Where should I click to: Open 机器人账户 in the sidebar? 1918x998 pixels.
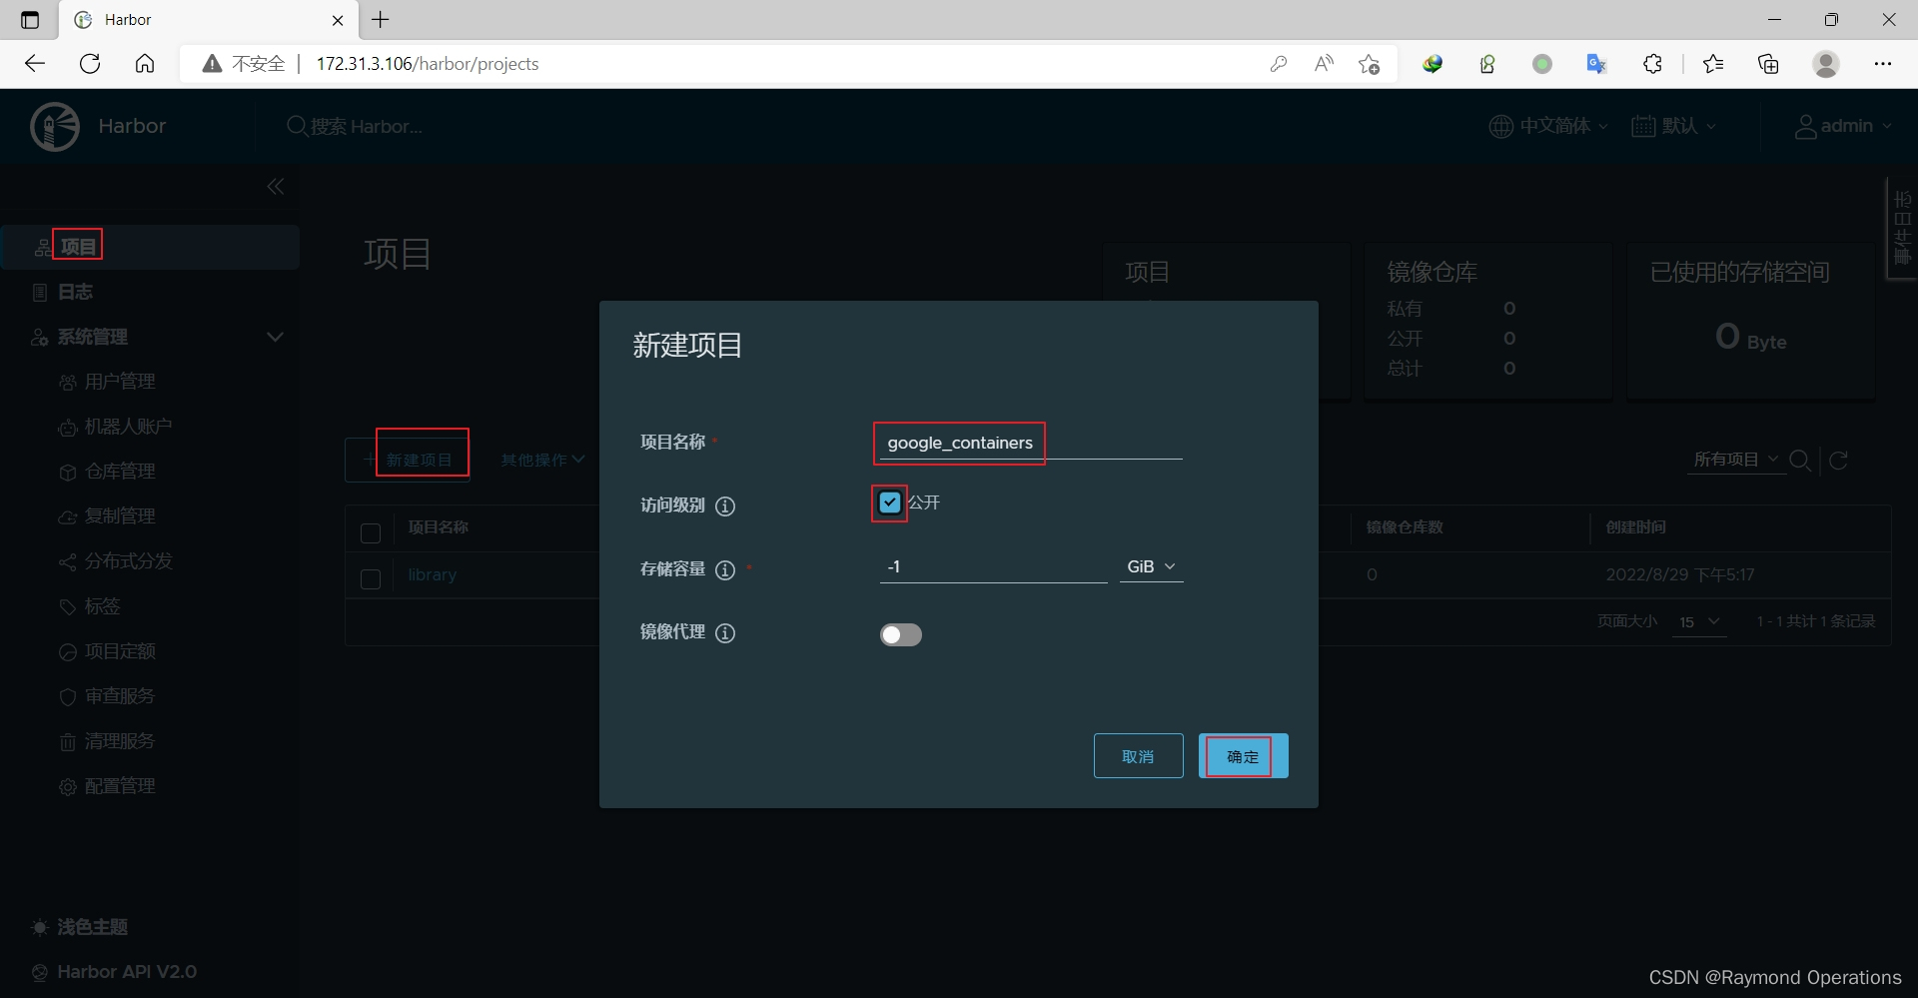pos(116,427)
